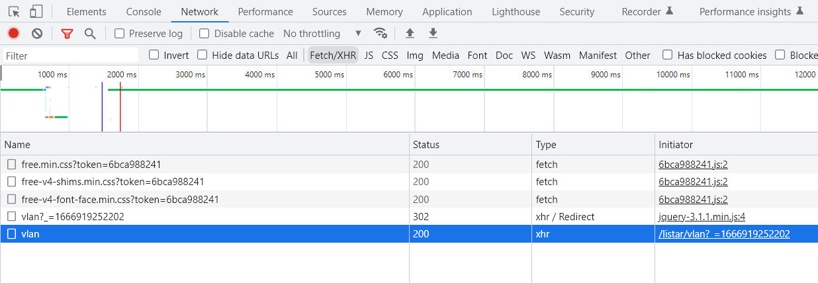The image size is (818, 283).
Task: Open the Application tab
Action: tap(447, 11)
